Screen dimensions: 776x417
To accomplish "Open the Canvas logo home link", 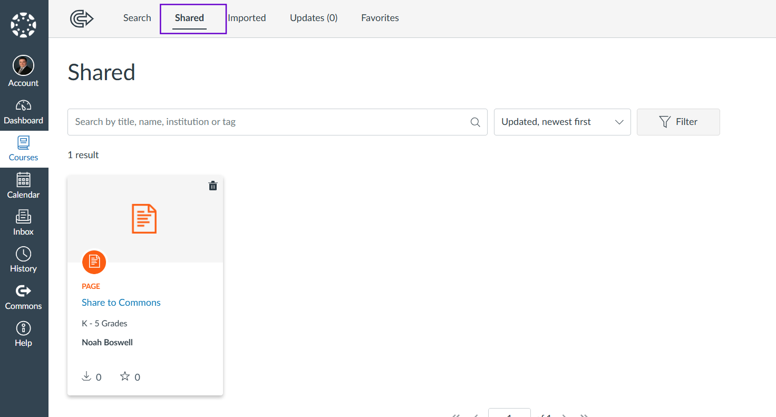I will tap(24, 24).
